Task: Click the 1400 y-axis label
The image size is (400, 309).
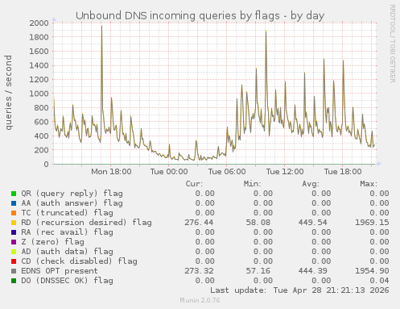Action: (39, 65)
